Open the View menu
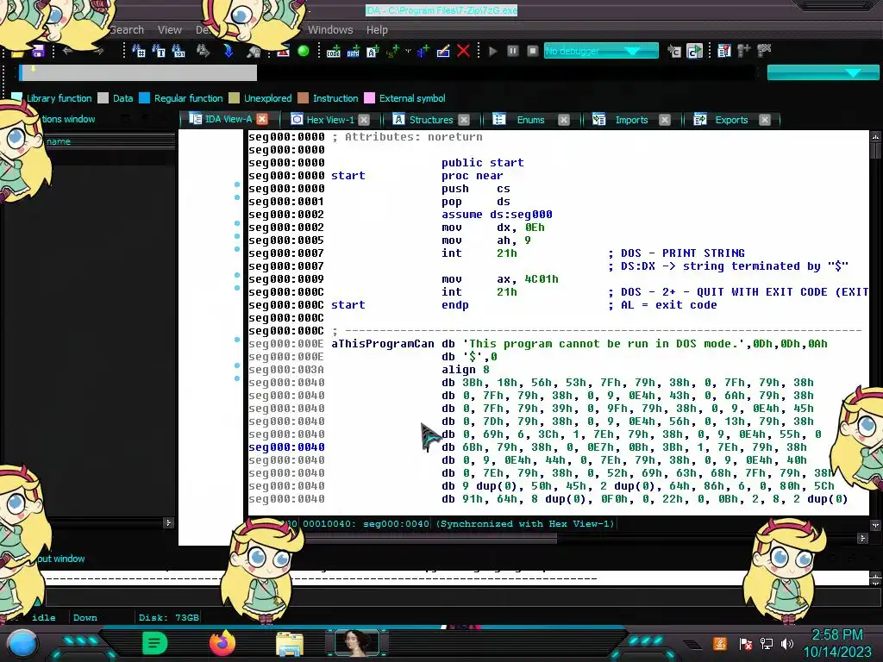Viewport: 883px width, 662px height. click(170, 30)
